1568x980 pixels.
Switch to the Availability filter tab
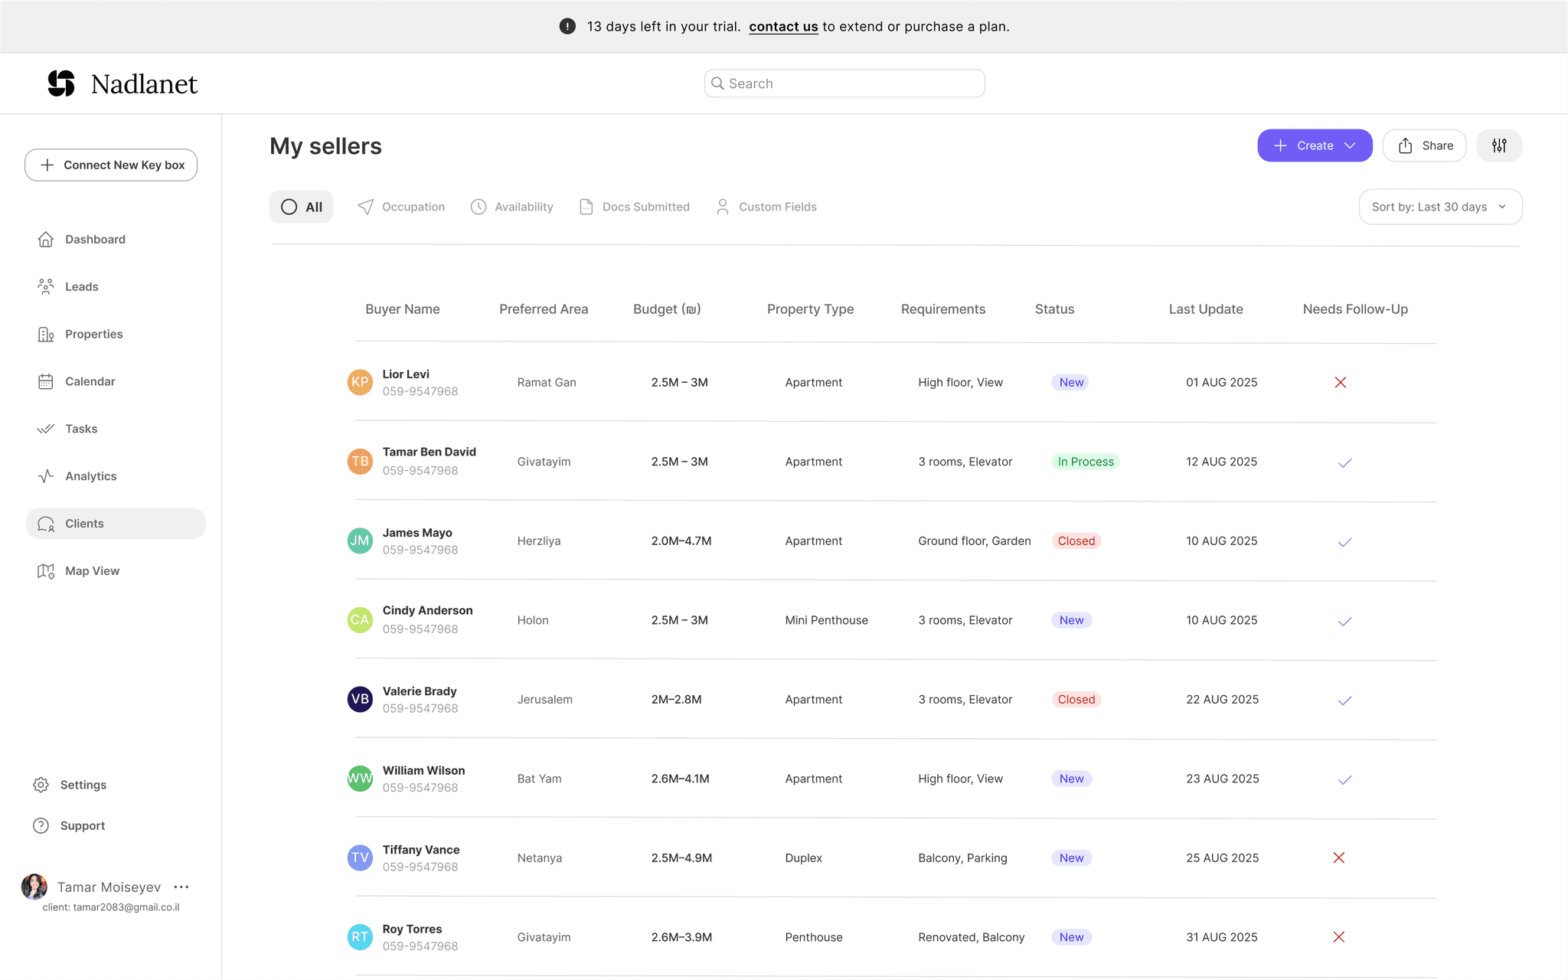click(511, 207)
